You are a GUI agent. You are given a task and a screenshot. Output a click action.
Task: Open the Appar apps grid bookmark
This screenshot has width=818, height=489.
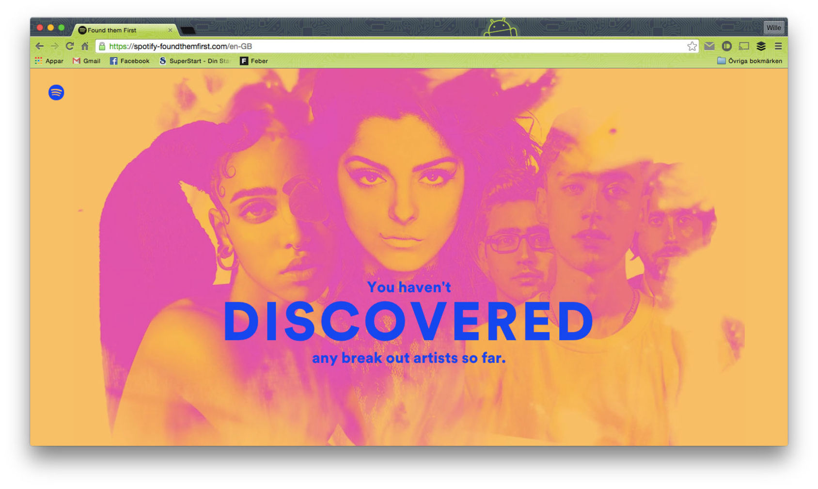tap(49, 61)
